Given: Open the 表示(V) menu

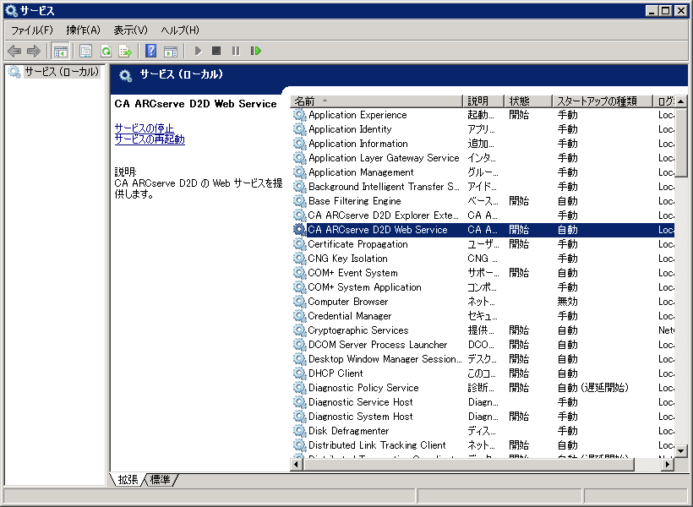Looking at the screenshot, I should pyautogui.click(x=130, y=30).
